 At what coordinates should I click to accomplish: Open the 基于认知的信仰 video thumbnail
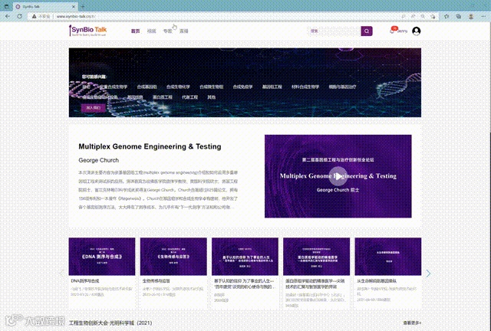tap(245, 257)
